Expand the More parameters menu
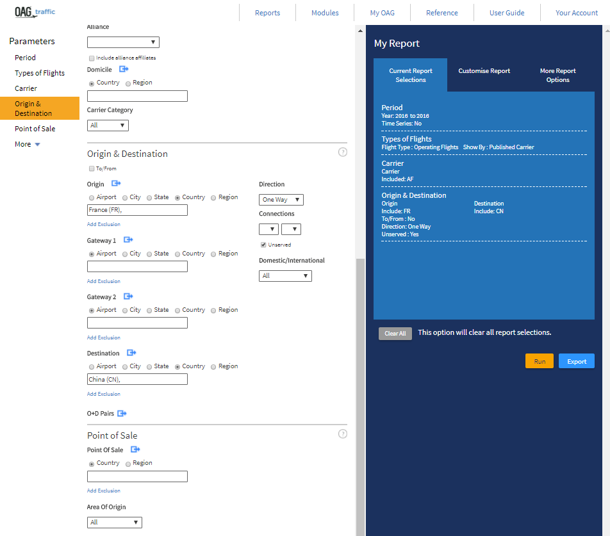 pyautogui.click(x=27, y=144)
